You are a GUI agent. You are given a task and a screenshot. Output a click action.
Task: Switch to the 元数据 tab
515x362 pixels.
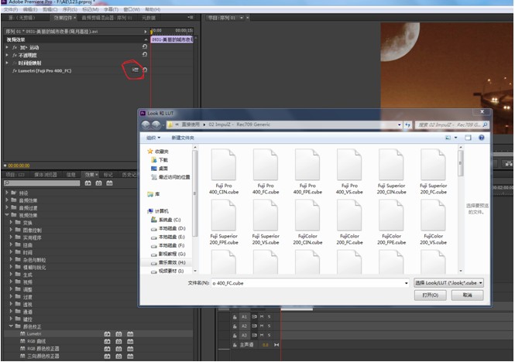click(149, 18)
